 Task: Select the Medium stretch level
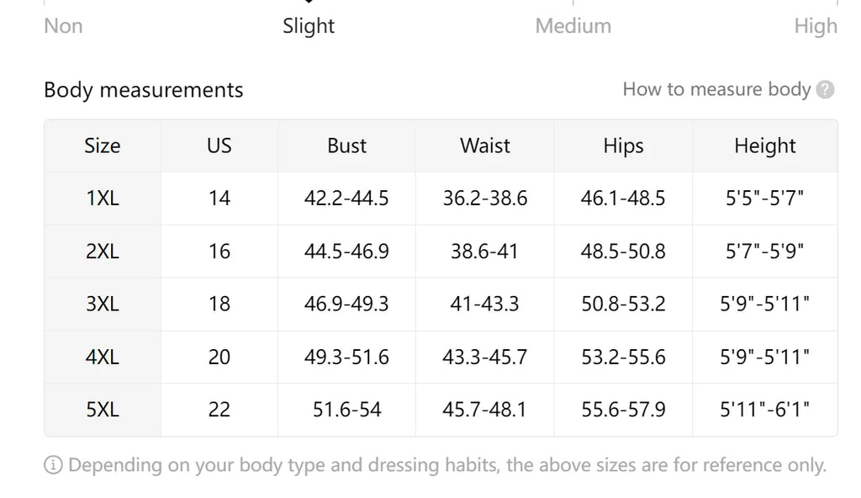click(x=573, y=26)
